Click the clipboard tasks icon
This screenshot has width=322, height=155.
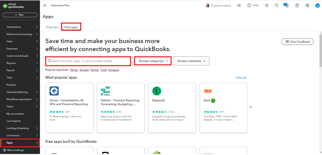[297, 5]
